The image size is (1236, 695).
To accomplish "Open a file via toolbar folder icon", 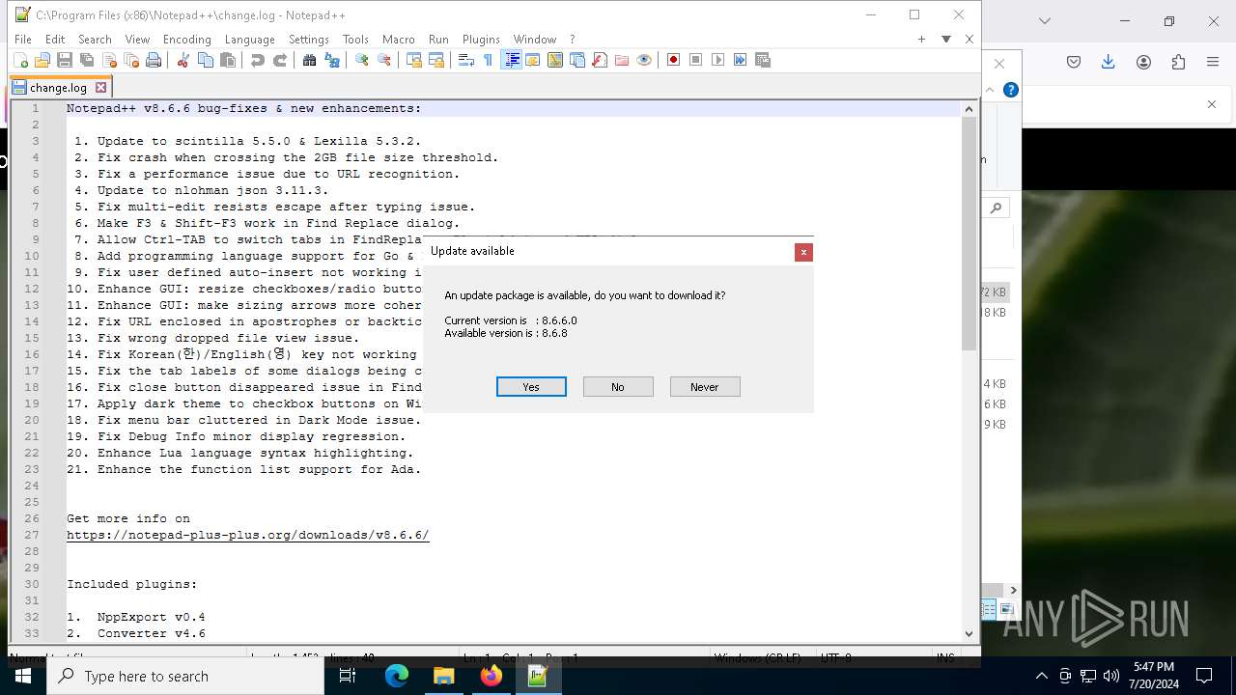I will [42, 60].
